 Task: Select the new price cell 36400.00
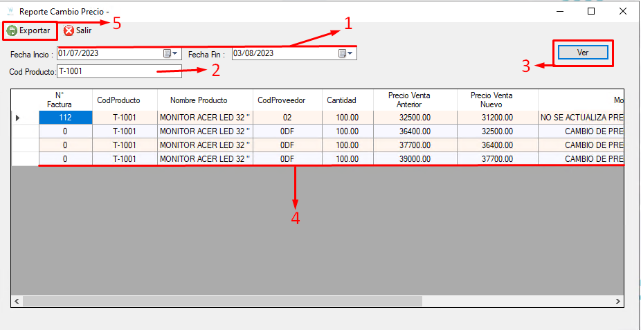pyautogui.click(x=497, y=145)
